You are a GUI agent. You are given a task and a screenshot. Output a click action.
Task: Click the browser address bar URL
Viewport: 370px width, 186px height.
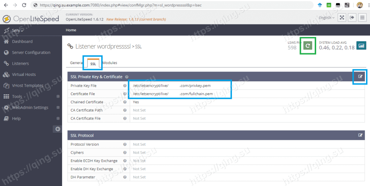[121, 5]
